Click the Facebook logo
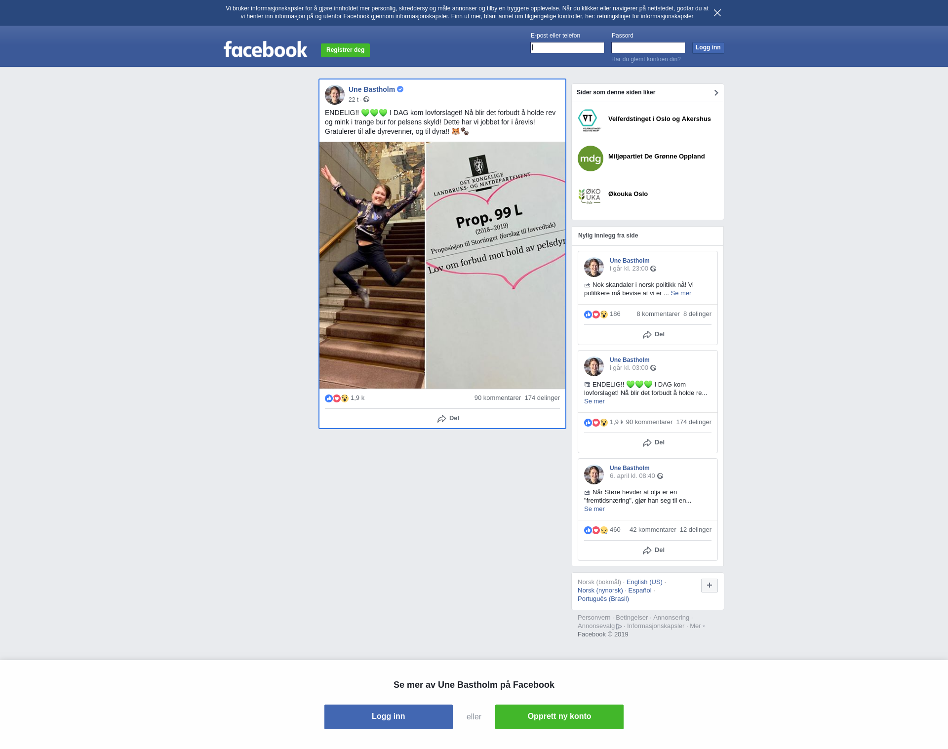Image resolution: width=948 pixels, height=749 pixels. (x=265, y=49)
